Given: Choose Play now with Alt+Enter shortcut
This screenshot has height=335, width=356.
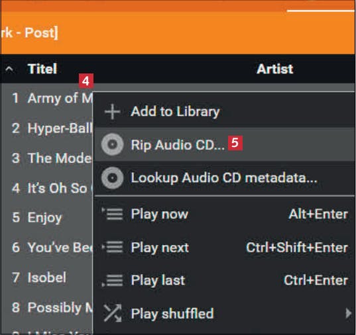Looking at the screenshot, I should [x=225, y=214].
